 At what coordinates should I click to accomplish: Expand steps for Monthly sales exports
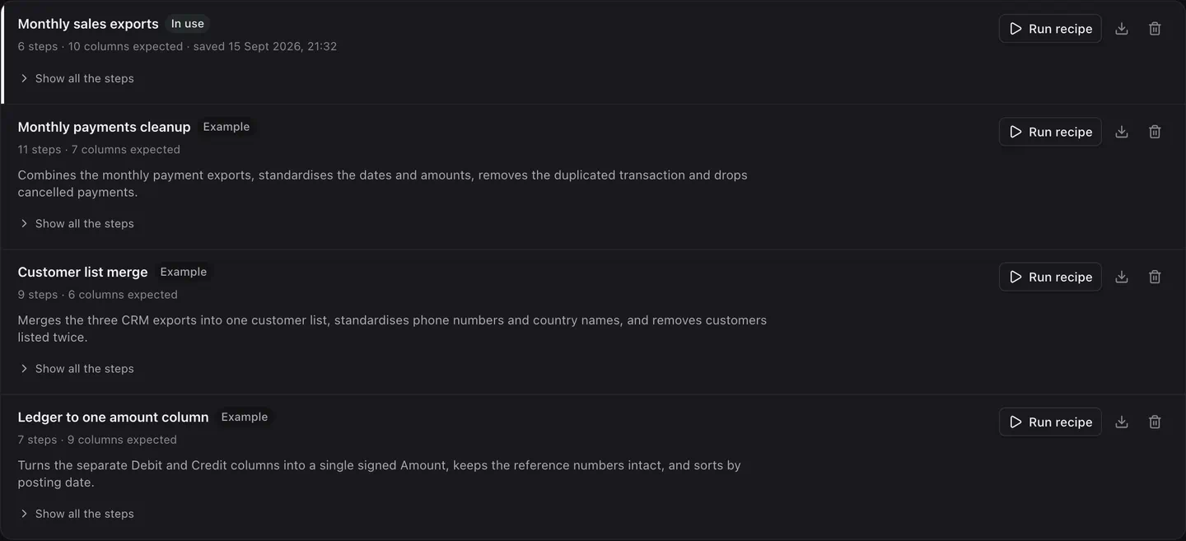[77, 78]
